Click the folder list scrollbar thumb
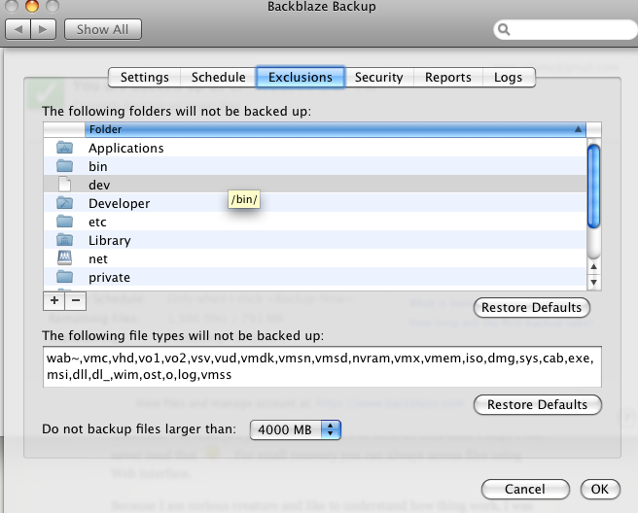Image resolution: width=638 pixels, height=513 pixels. (593, 187)
